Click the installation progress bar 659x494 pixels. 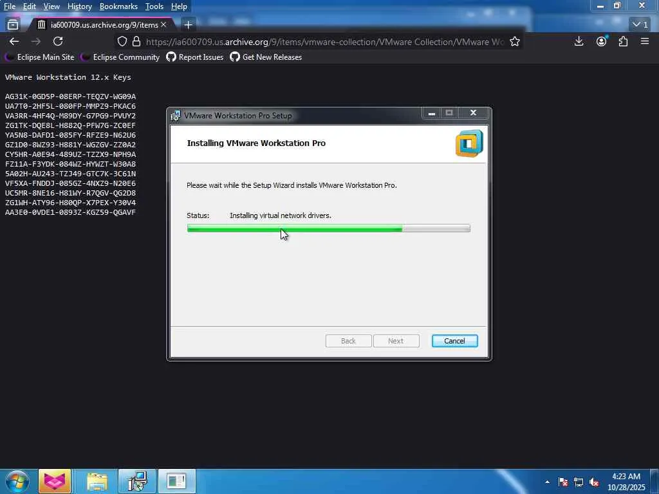pos(329,228)
